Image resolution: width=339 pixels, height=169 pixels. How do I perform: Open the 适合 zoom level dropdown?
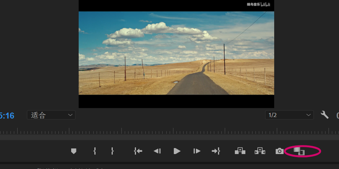pos(51,115)
